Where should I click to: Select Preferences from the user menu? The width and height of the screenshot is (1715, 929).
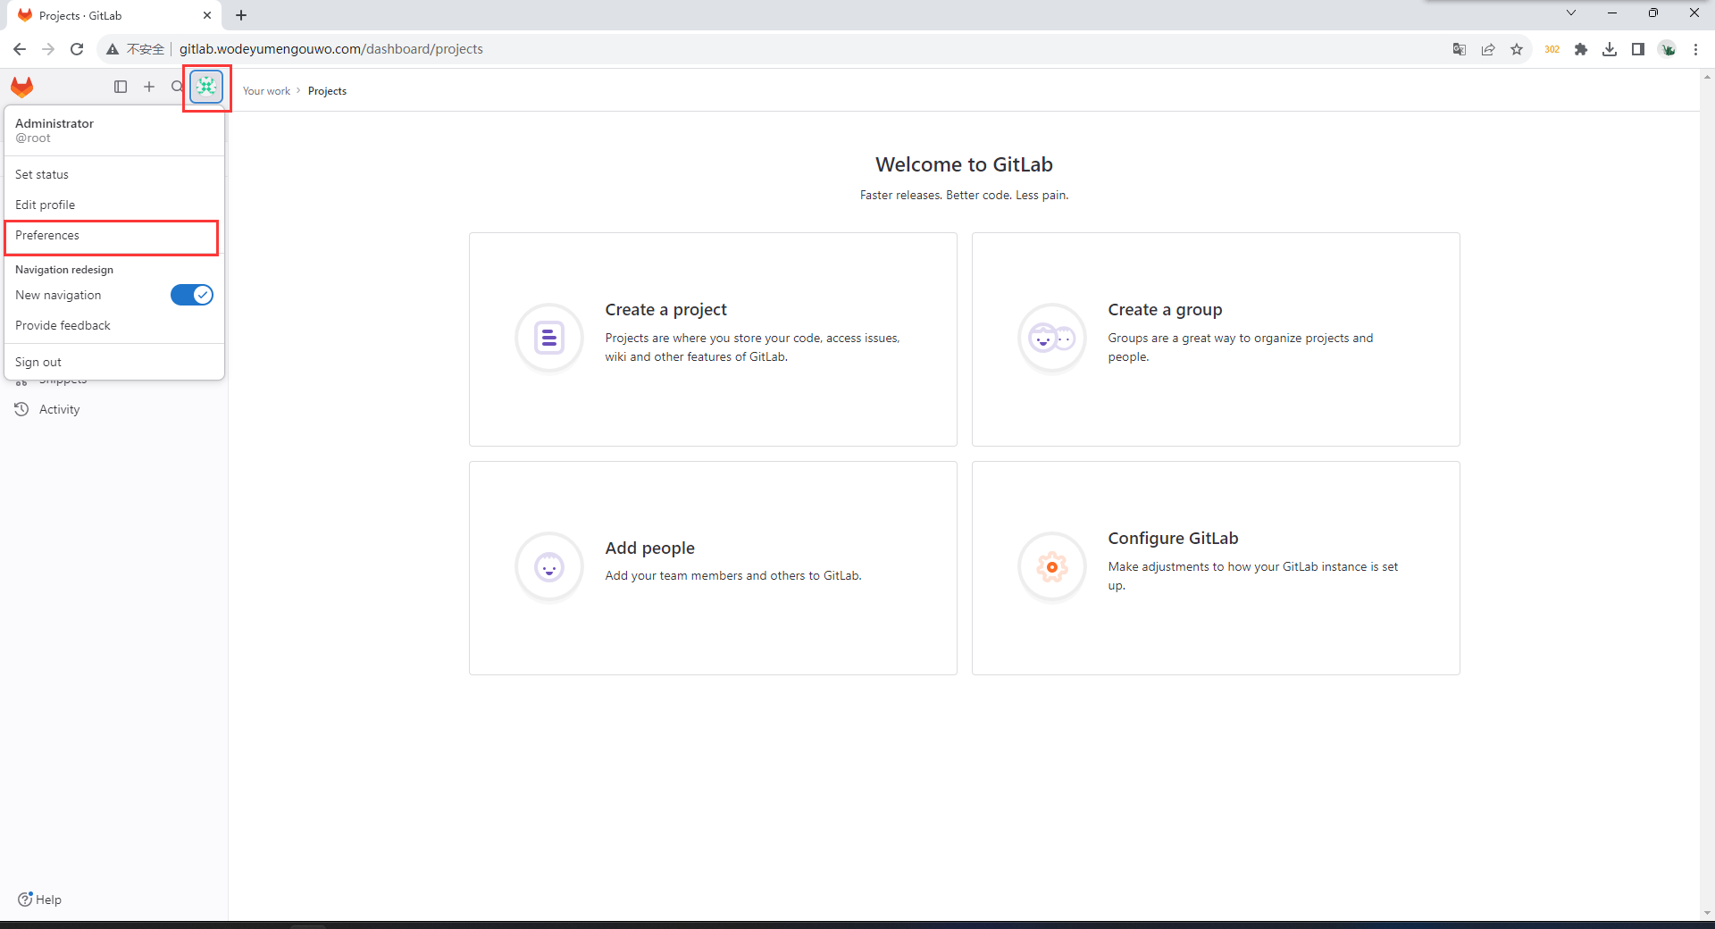(x=47, y=236)
